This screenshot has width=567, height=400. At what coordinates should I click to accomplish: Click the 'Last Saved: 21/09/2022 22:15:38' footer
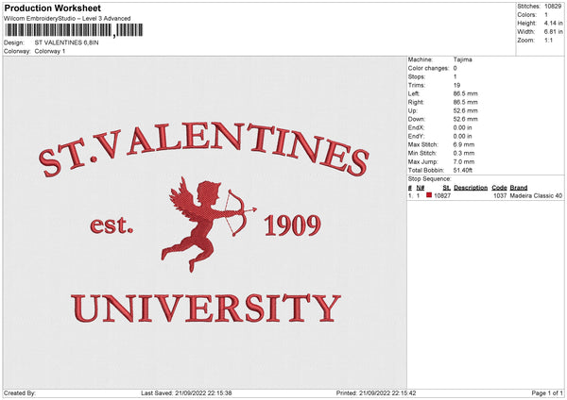tap(186, 393)
